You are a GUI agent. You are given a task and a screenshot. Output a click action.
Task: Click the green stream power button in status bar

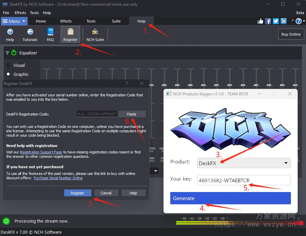6,221
